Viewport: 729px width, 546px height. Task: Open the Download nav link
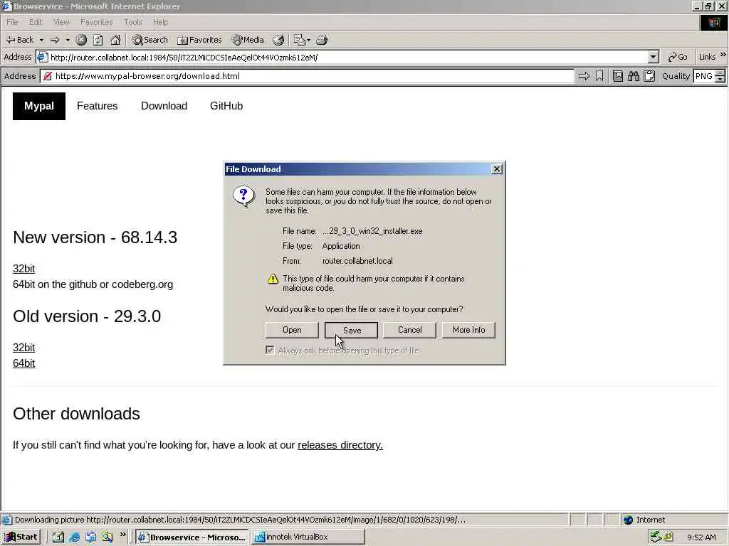(164, 106)
